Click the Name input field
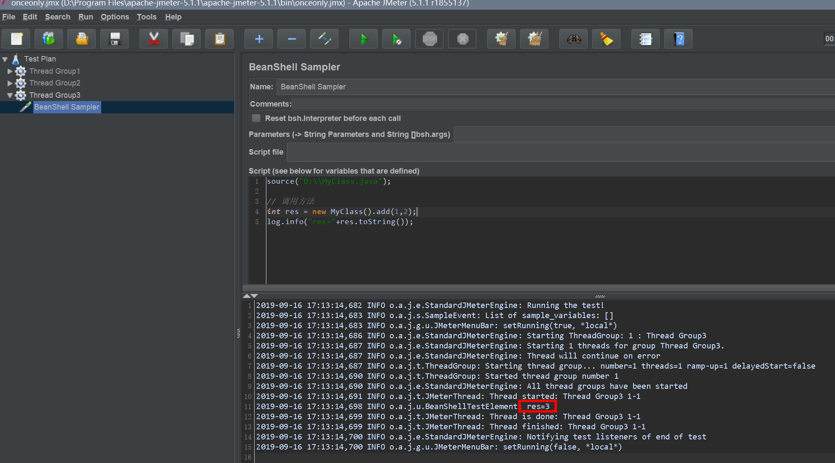 (556, 87)
